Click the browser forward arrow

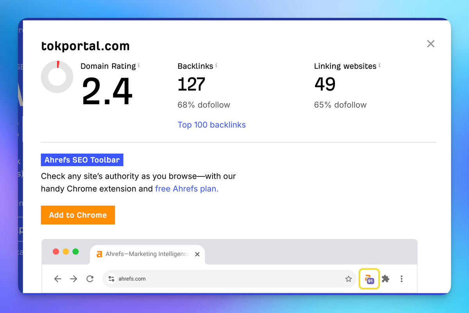(73, 279)
